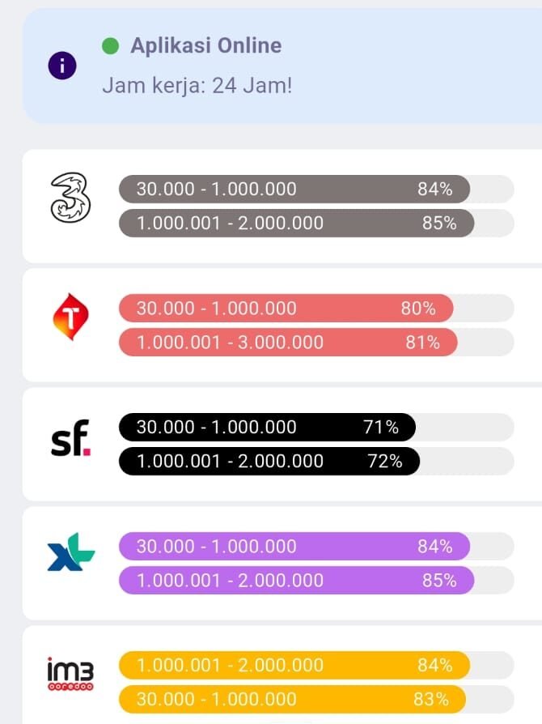Click the black 30.000 - 1.000.000 71% bar
The image size is (542, 724).
pos(267,427)
